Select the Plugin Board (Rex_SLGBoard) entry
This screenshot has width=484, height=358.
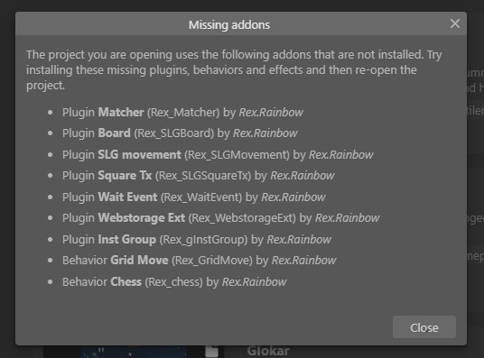coord(180,133)
